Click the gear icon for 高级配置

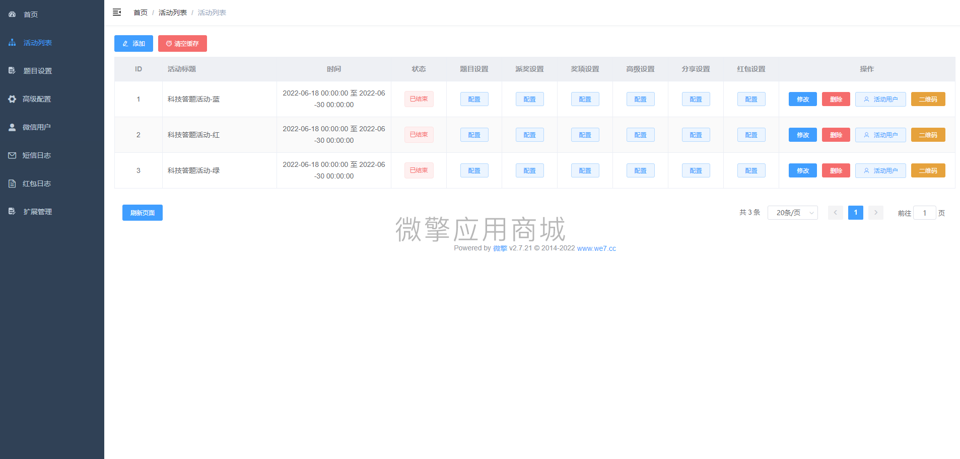coord(12,99)
